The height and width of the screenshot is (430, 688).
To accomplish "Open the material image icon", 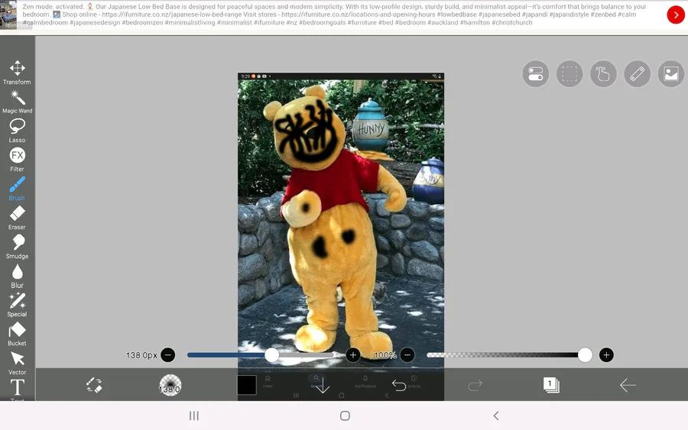I will coord(671,73).
